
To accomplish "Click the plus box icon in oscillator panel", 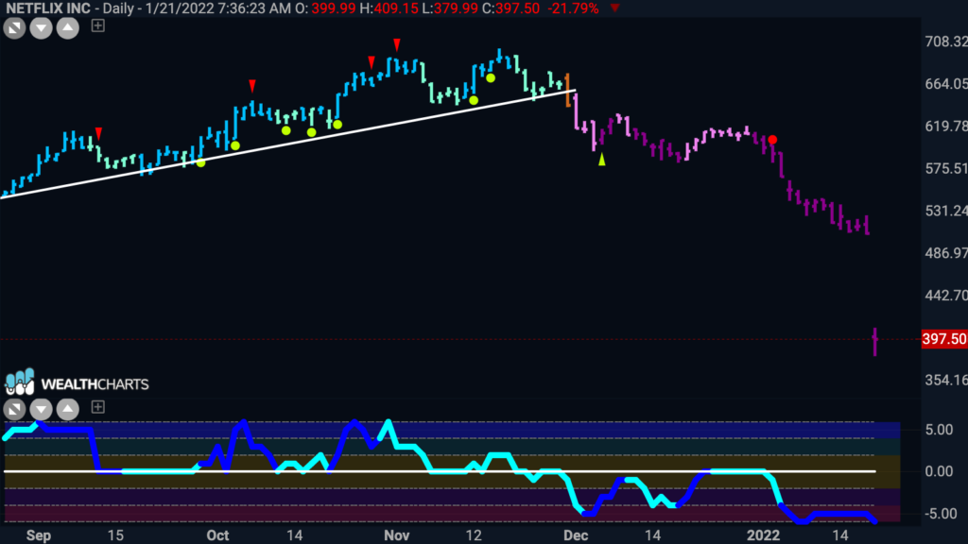I will coord(97,407).
